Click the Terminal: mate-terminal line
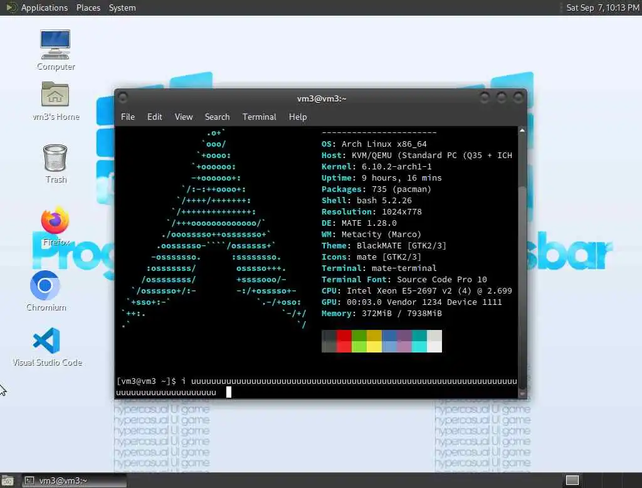Viewport: 642px width, 488px height. (379, 268)
